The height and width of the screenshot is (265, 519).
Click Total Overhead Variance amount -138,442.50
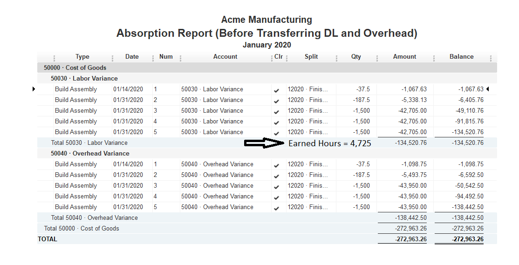tap(411, 217)
